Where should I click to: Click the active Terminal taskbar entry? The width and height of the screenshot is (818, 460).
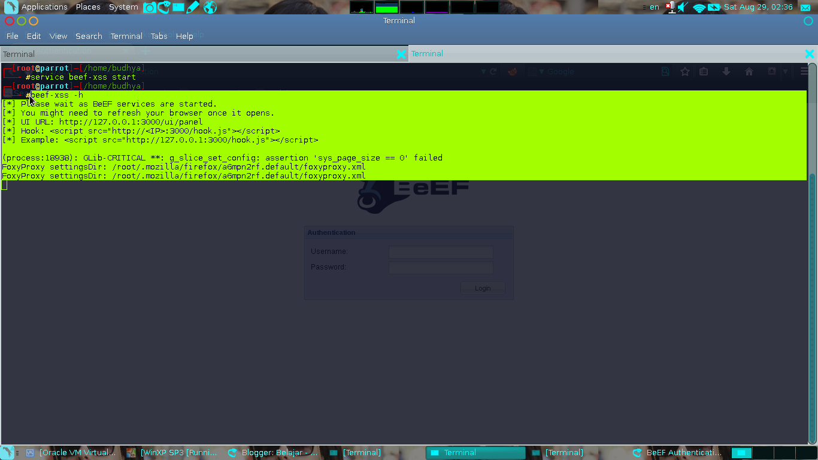(475, 453)
